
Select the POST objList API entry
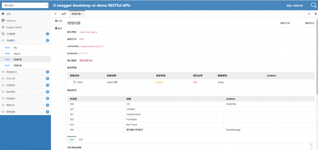[17, 54]
